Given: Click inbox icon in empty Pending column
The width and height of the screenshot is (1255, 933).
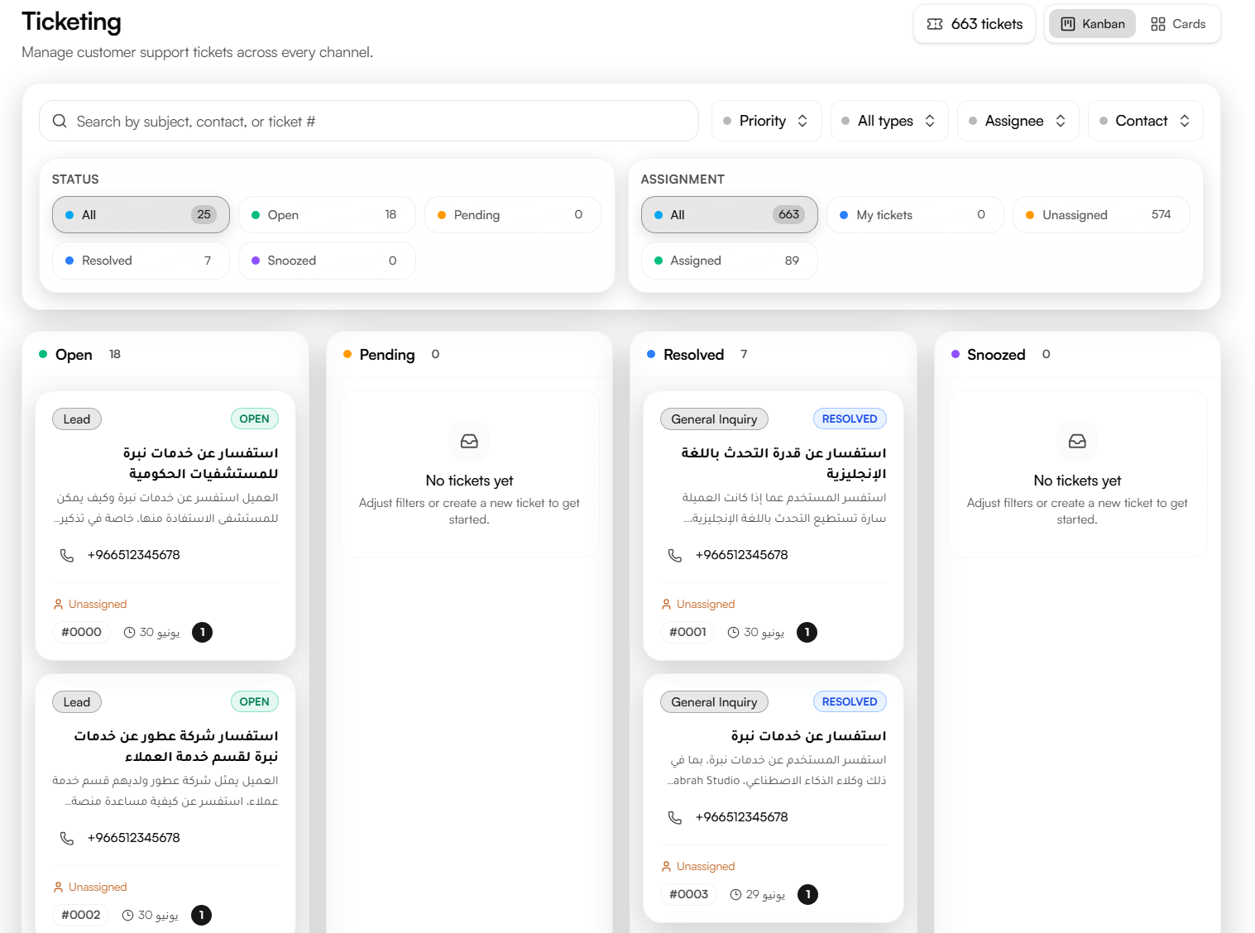Looking at the screenshot, I should pos(469,441).
